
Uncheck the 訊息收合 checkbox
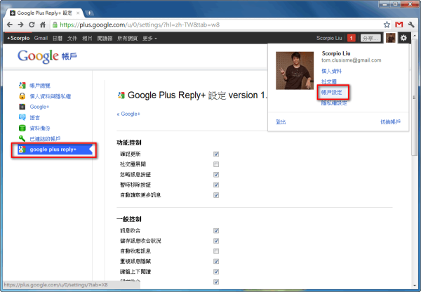tap(216, 230)
